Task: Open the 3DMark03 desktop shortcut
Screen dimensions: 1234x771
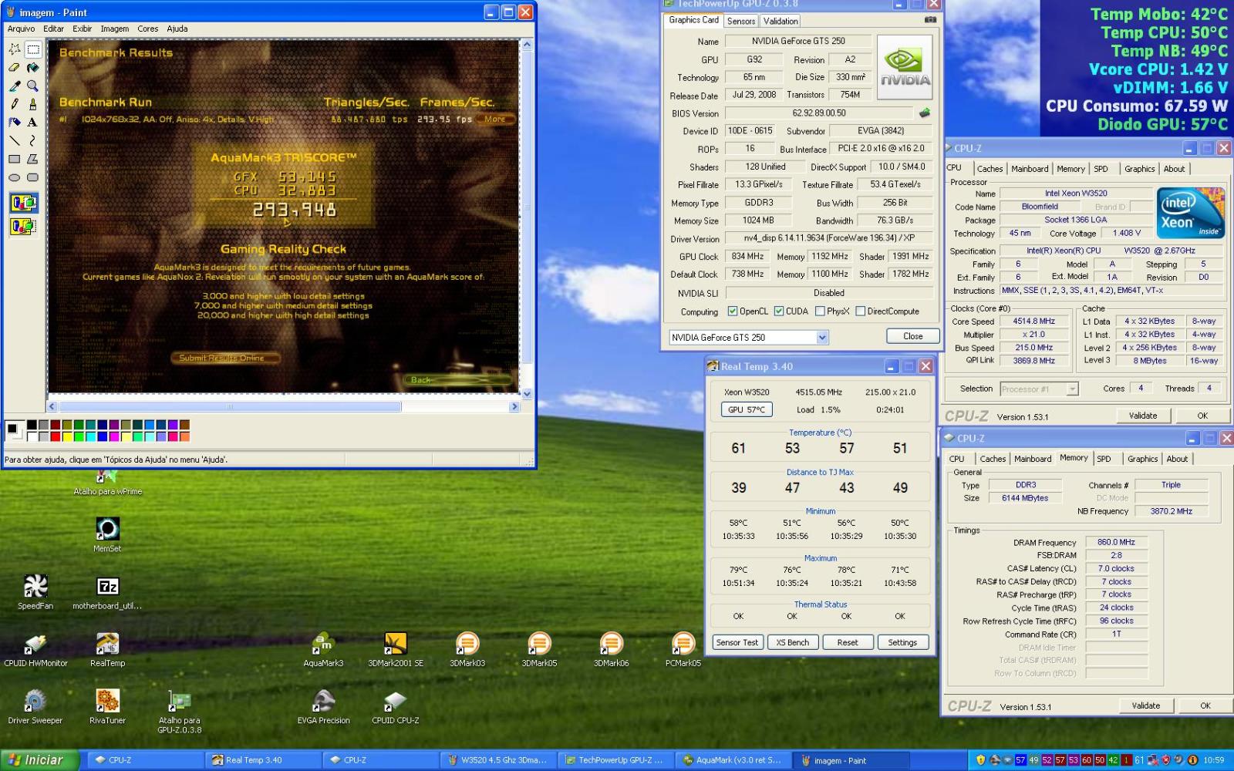Action: click(x=467, y=650)
